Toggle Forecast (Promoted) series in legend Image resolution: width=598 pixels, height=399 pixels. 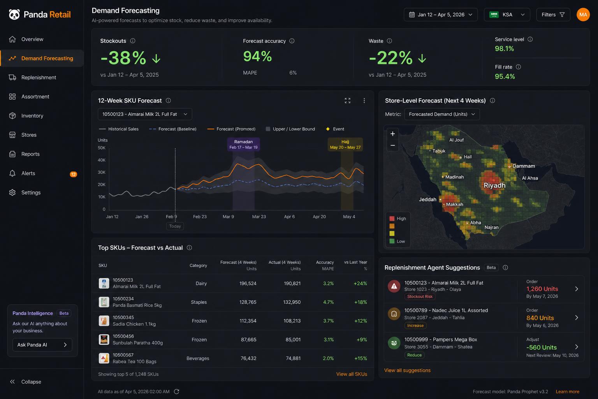click(231, 129)
